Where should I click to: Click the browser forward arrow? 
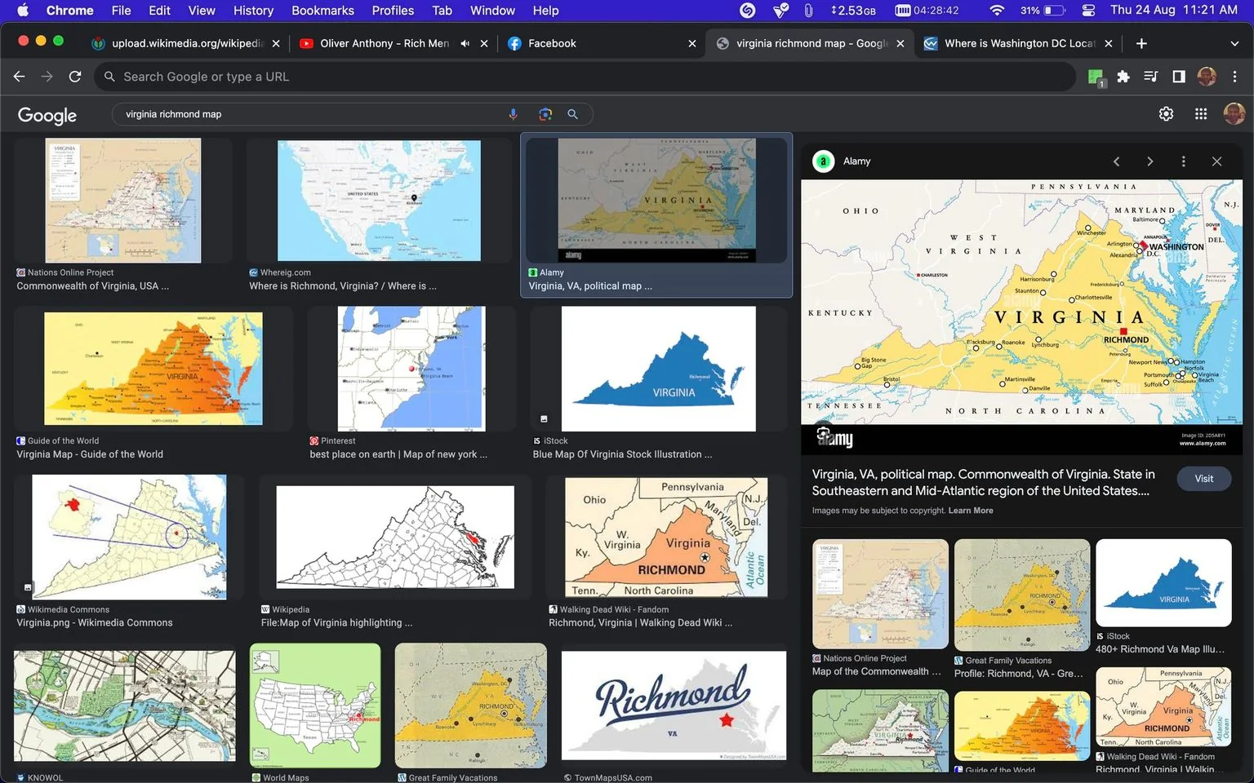47,77
